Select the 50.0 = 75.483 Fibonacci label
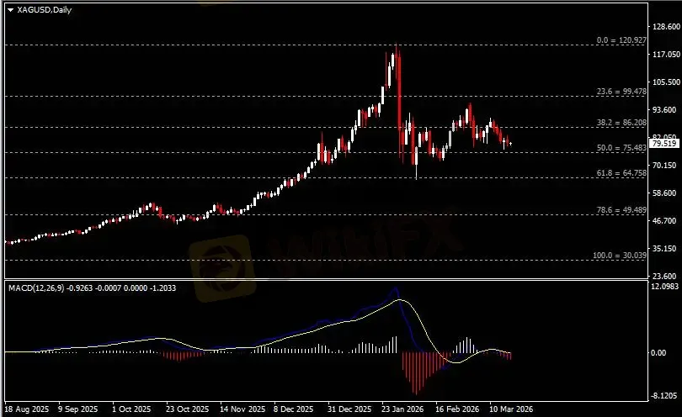This screenshot has height=417, width=682. (621, 148)
